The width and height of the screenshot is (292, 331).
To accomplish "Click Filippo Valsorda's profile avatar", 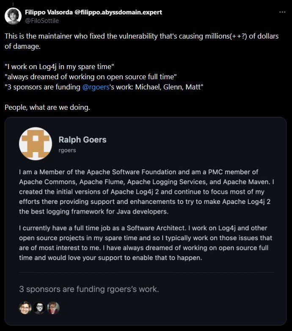I will click(13, 16).
